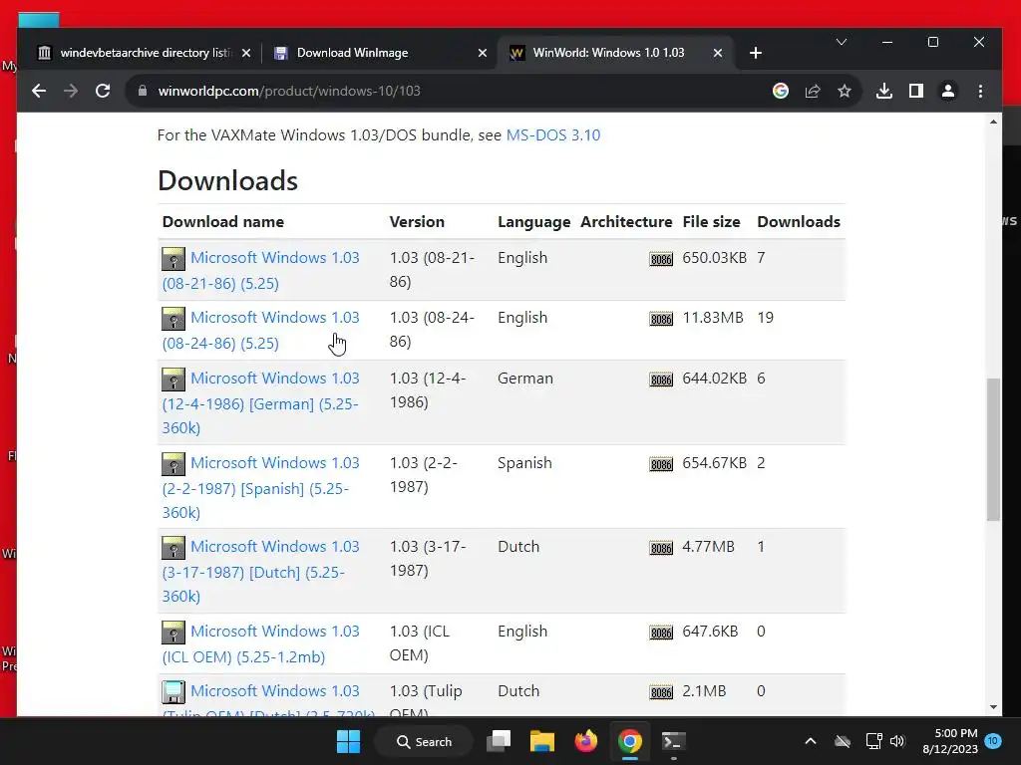The image size is (1021, 765).
Task: Close the WinWorld Windows 1.0 tab
Action: [718, 53]
